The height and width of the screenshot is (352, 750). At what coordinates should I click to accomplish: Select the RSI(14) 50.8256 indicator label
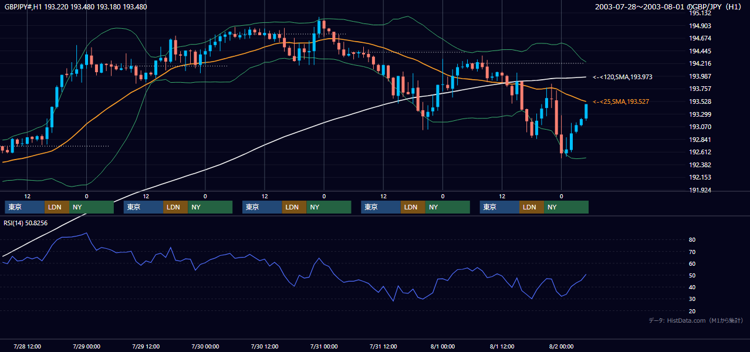[x=26, y=223]
